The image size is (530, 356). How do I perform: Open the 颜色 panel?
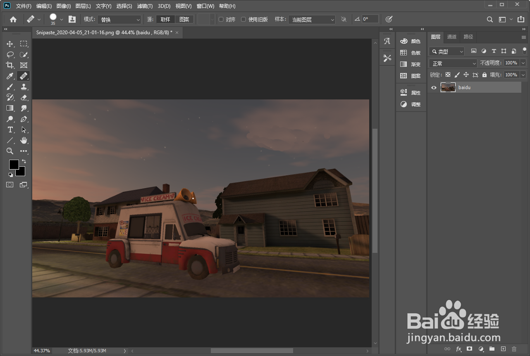tap(411, 41)
